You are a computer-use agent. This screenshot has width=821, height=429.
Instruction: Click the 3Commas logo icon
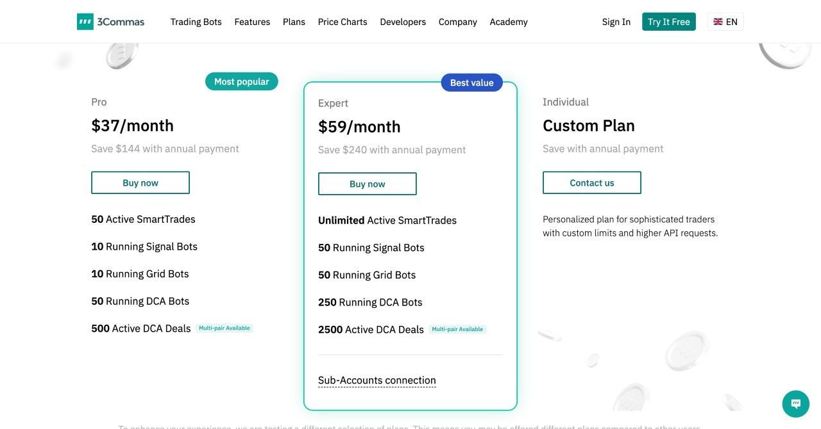(85, 22)
